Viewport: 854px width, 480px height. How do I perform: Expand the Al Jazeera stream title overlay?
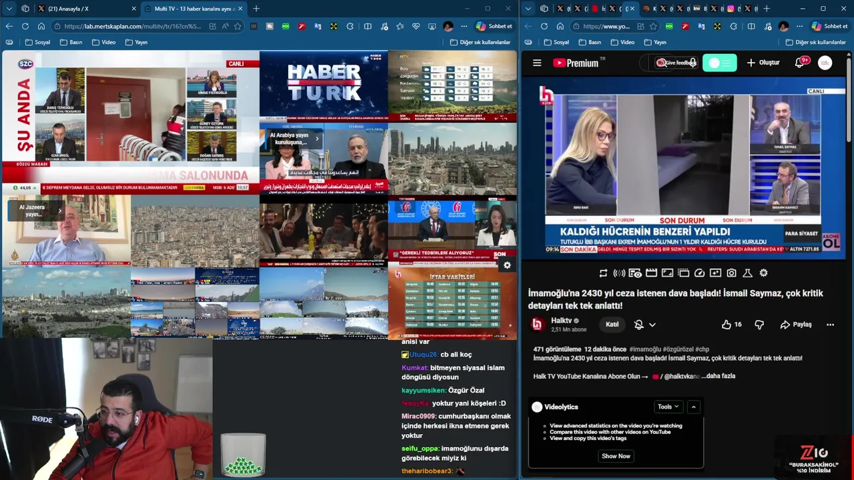59,211
